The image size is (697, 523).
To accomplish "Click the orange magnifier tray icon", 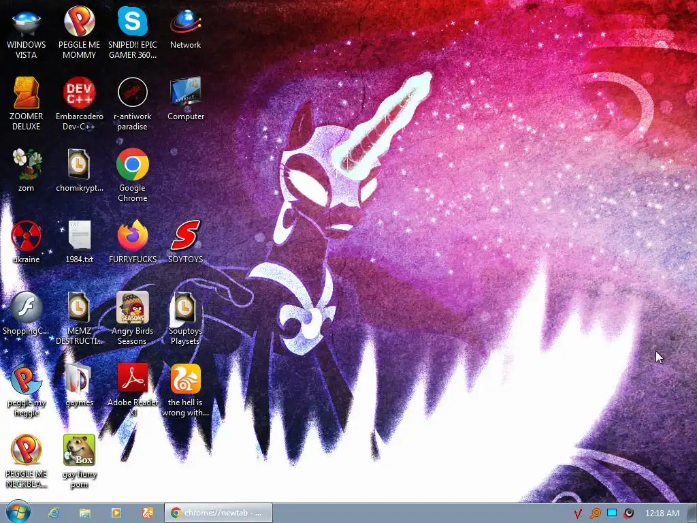I will 595,513.
